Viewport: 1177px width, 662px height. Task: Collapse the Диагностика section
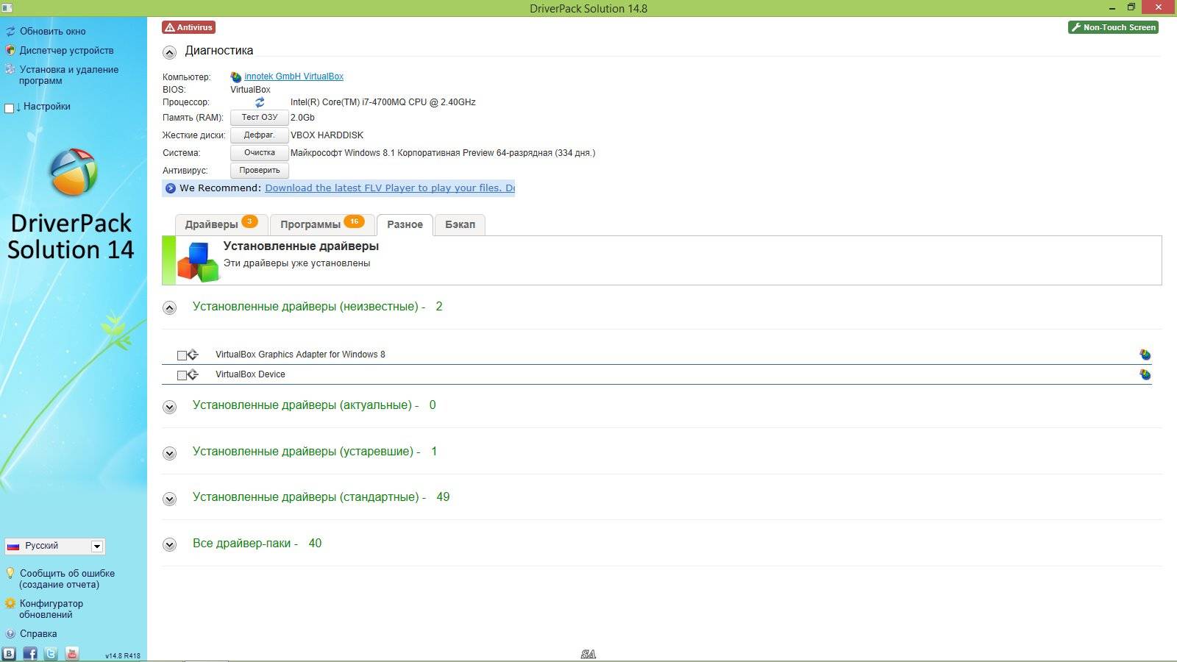[x=170, y=52]
